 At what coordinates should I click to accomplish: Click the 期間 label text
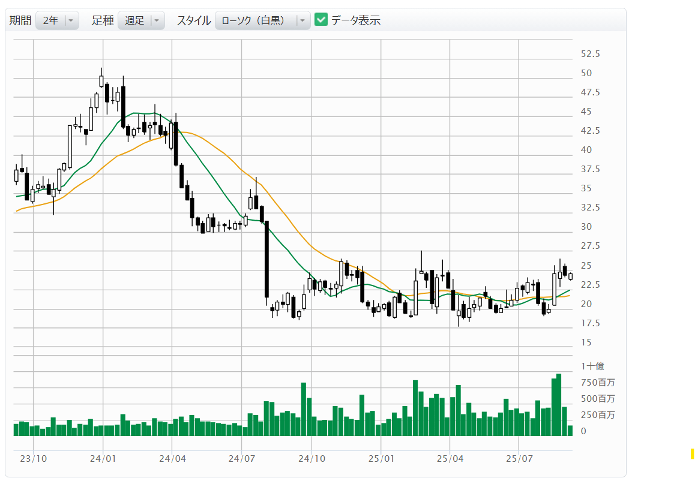20,20
